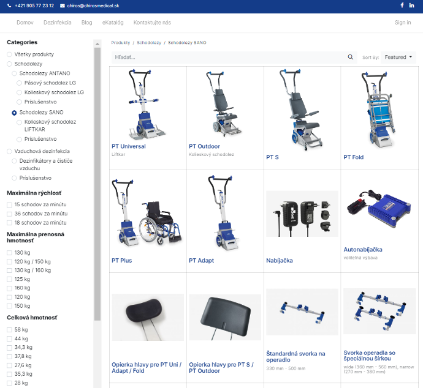Viewport: 423px width, 388px height.
Task: Check the 160 kg filter
Action: [x=9, y=288]
